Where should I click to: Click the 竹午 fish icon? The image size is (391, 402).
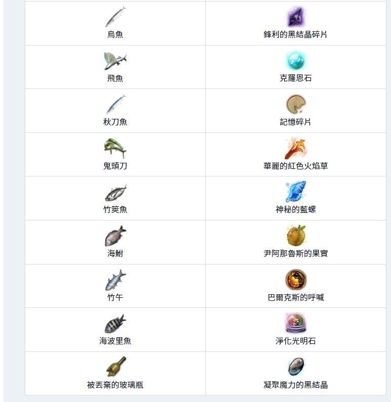[x=115, y=280]
